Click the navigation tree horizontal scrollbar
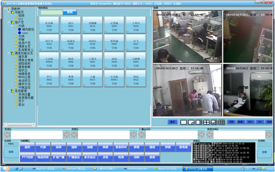 pos(19,124)
